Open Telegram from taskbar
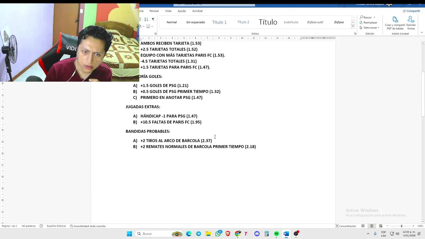425x239 pixels. click(x=199, y=234)
